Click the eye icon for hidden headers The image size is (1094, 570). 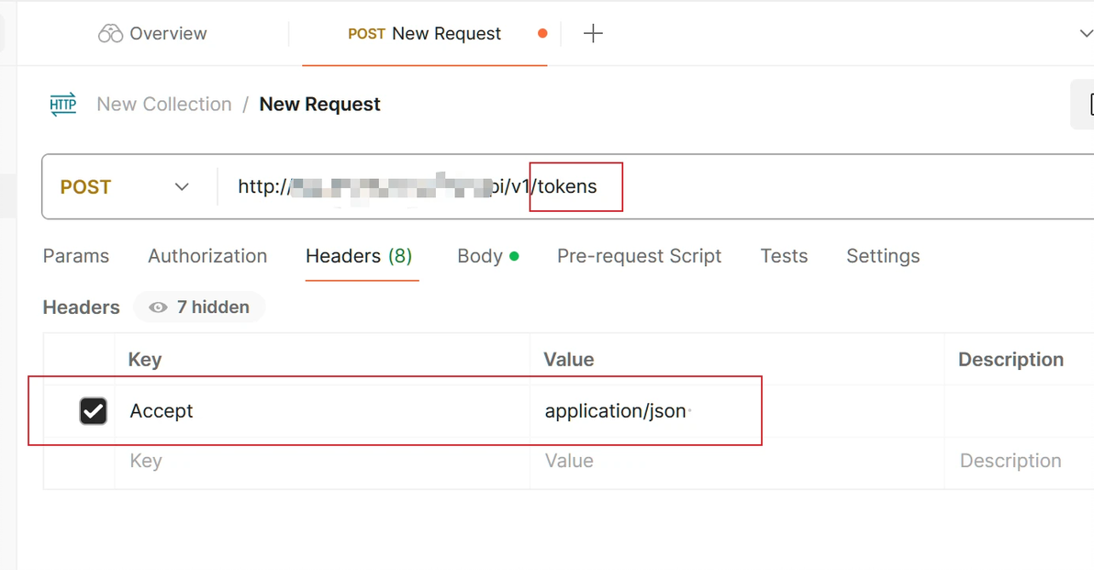tap(158, 307)
